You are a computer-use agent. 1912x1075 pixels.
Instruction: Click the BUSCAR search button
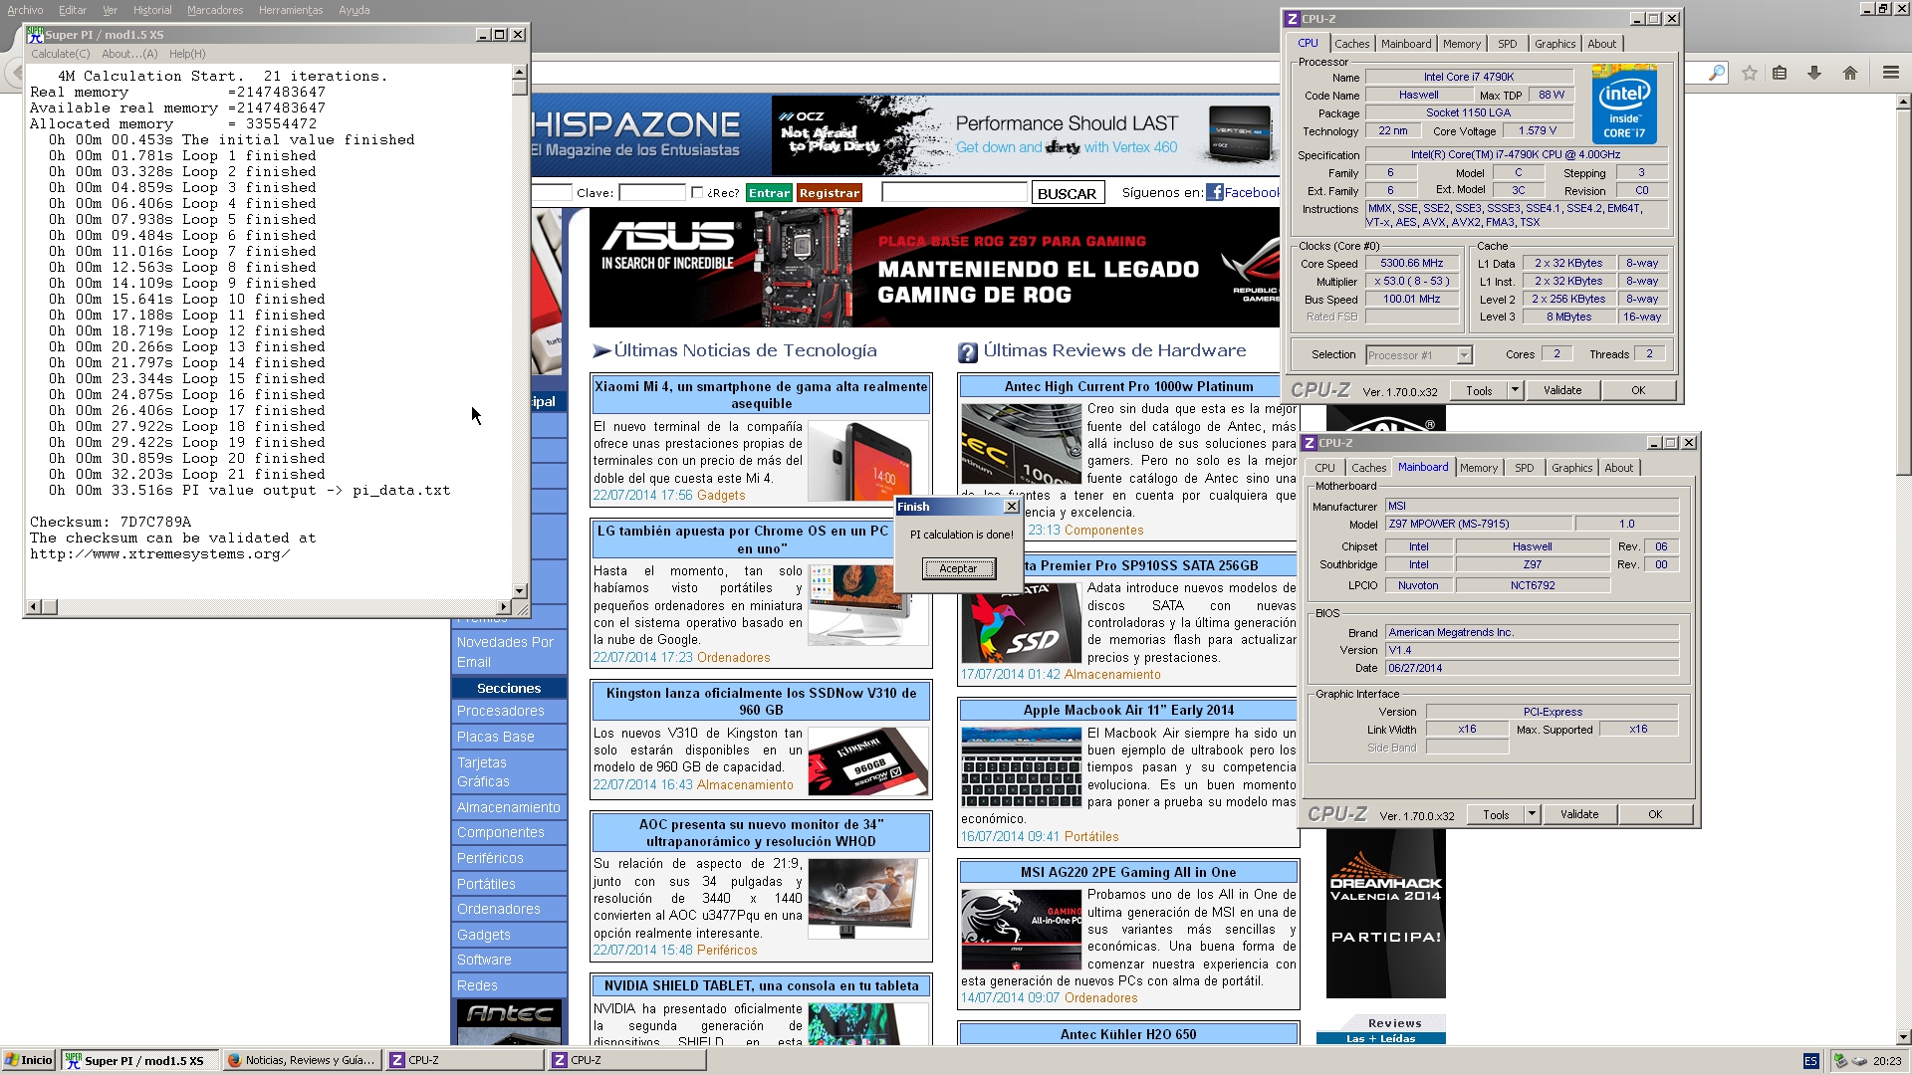pyautogui.click(x=1067, y=193)
